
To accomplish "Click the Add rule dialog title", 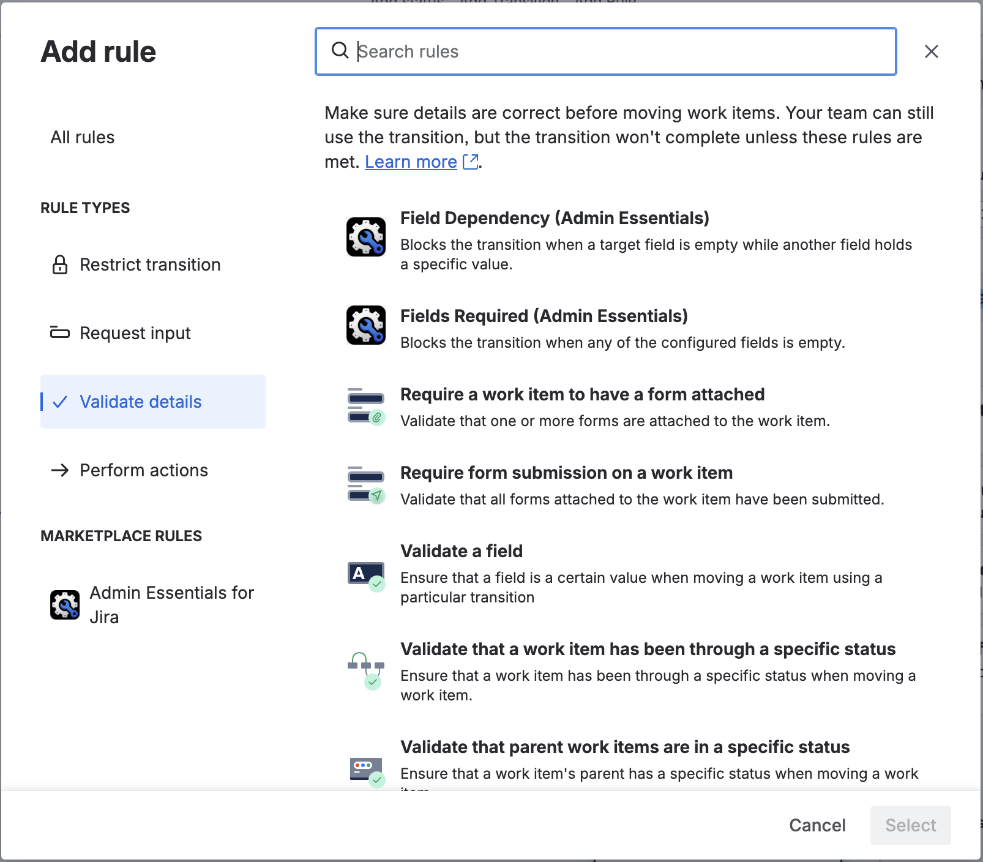I will pos(99,51).
